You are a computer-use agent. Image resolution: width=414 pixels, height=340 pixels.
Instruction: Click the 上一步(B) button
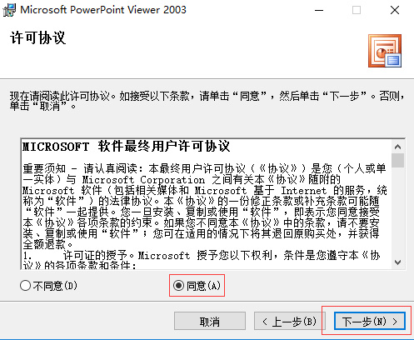289,321
